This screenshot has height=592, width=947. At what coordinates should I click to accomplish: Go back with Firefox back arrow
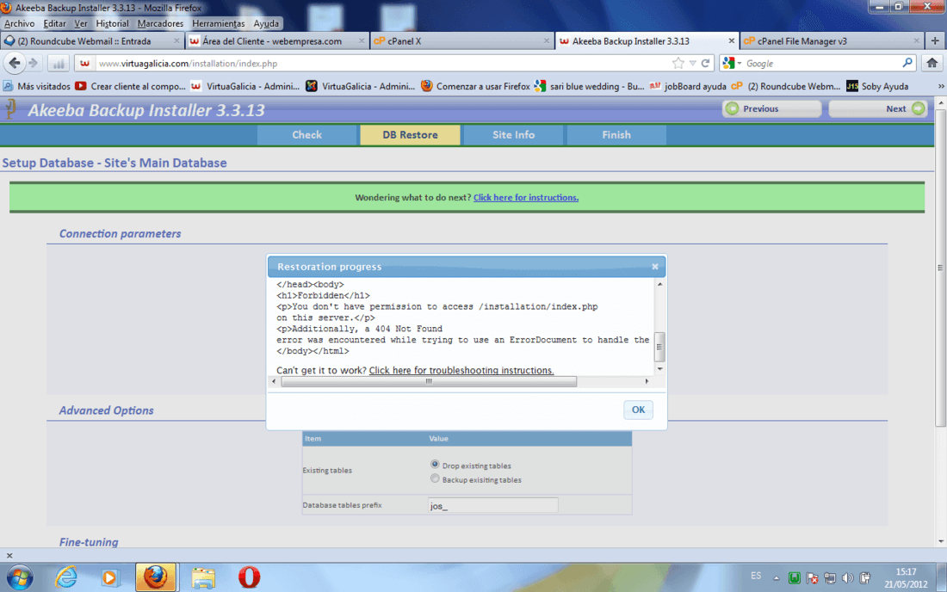[x=15, y=63]
